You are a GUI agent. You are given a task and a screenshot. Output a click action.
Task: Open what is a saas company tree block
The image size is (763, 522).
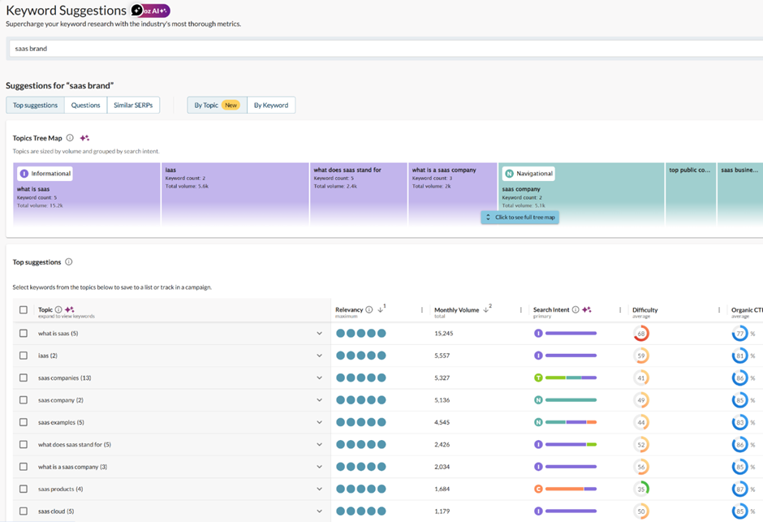453,194
